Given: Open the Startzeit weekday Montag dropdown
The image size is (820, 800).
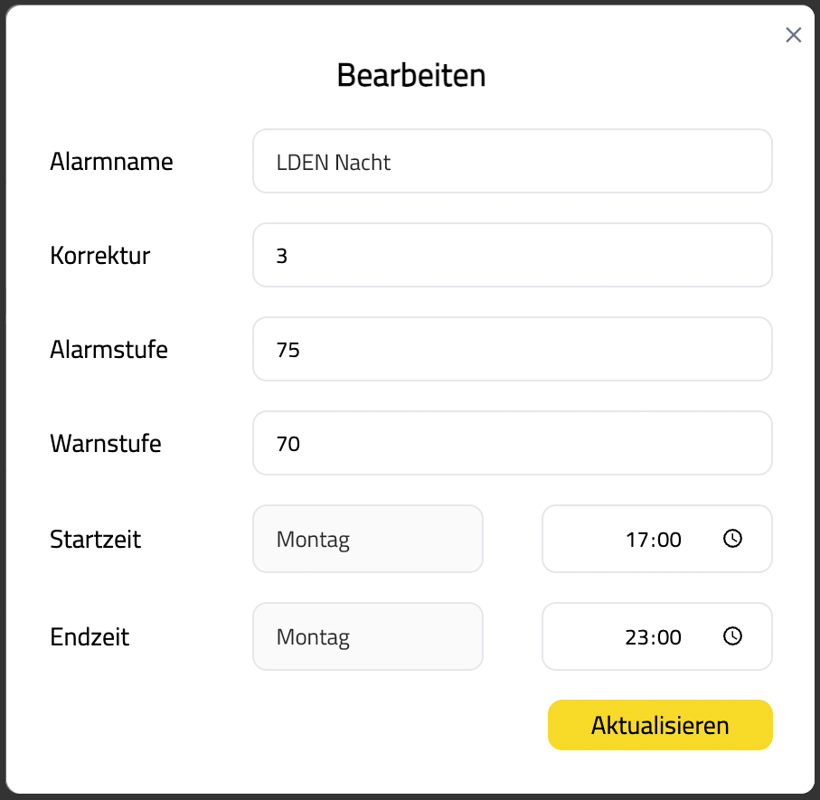Looking at the screenshot, I should click(x=368, y=539).
